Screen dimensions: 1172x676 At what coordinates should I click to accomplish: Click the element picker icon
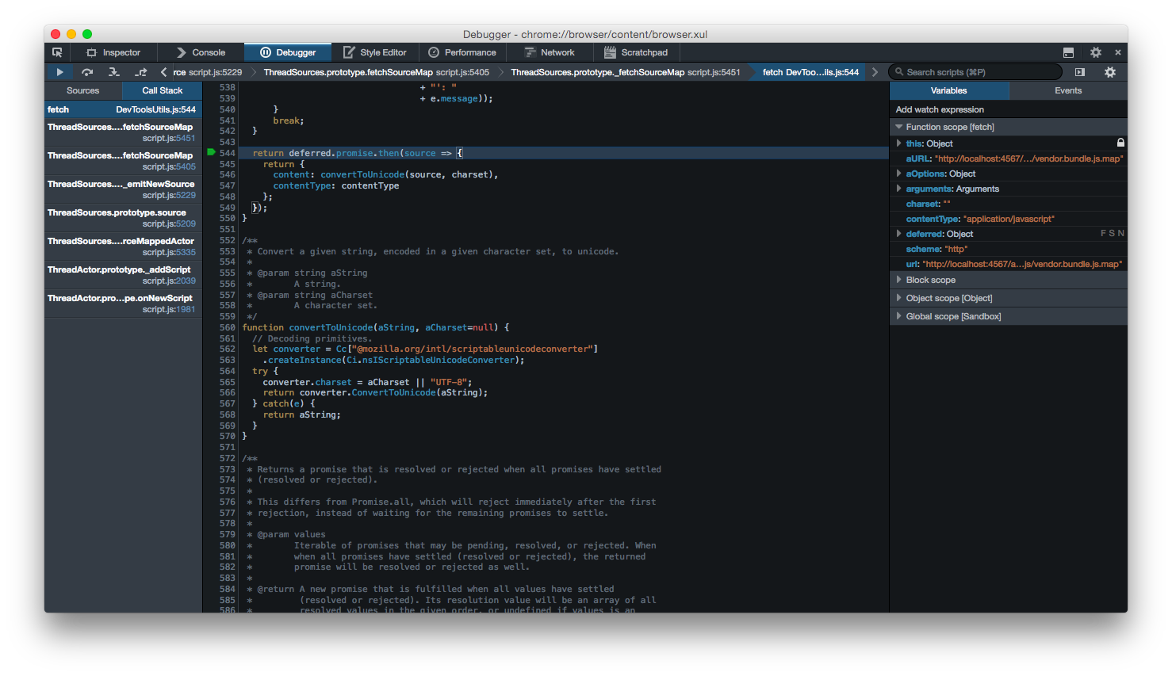[x=57, y=52]
